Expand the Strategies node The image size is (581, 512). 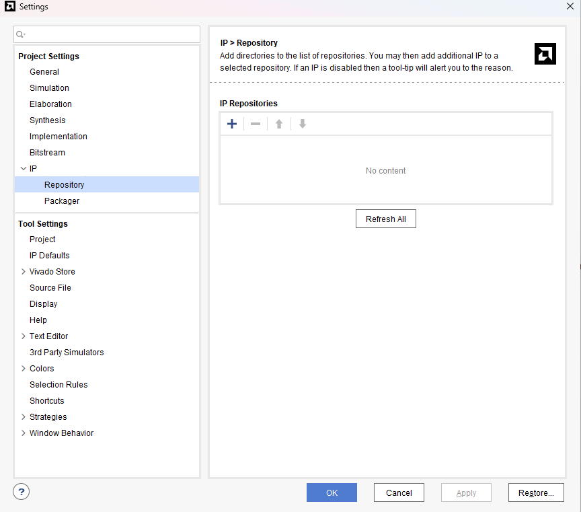point(24,417)
